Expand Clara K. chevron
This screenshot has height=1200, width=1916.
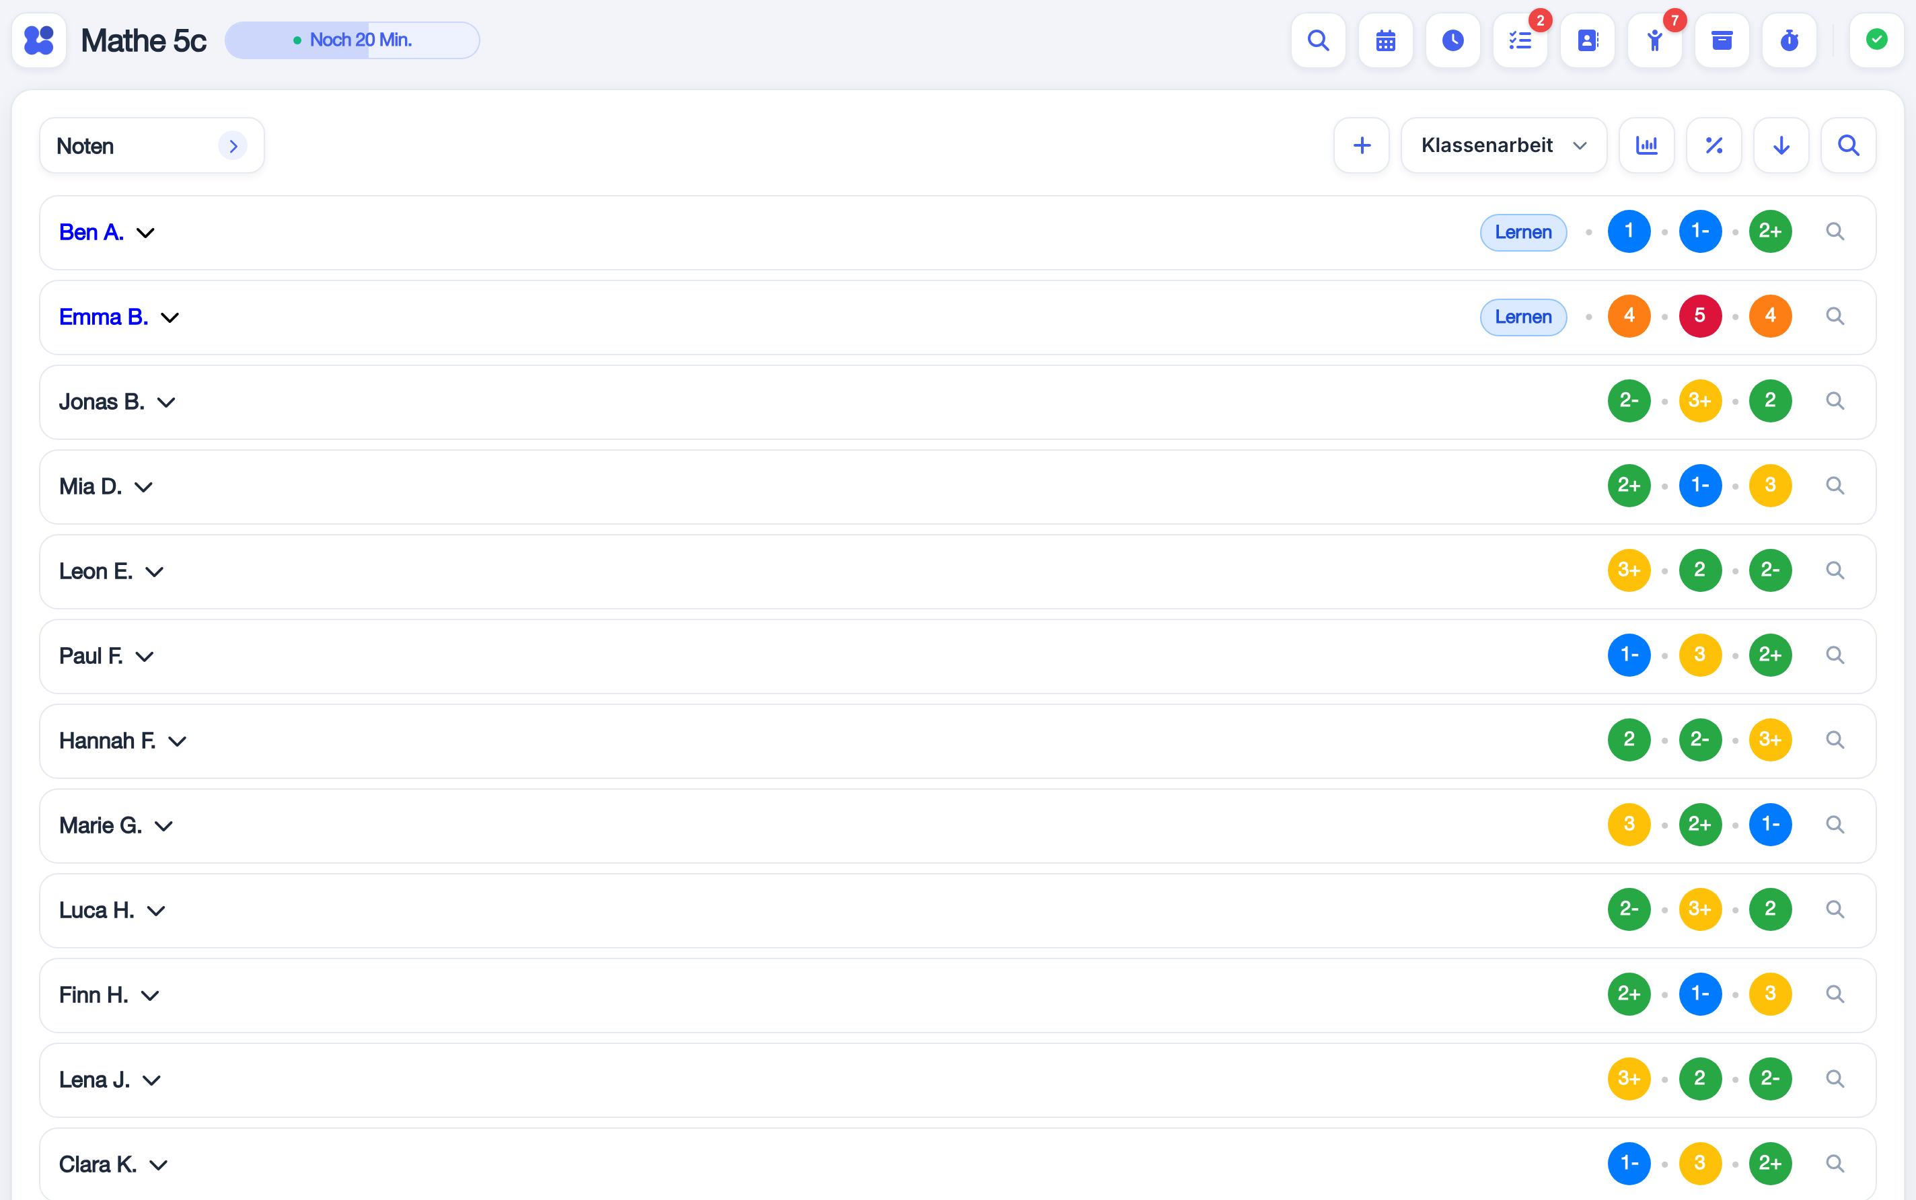(159, 1165)
